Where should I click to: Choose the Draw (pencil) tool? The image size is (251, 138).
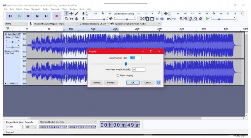77,14
